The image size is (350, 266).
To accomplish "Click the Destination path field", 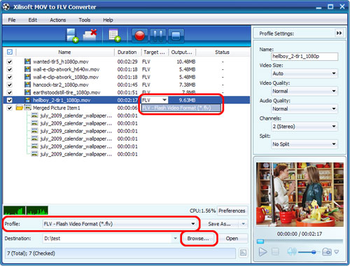I will point(108,239).
